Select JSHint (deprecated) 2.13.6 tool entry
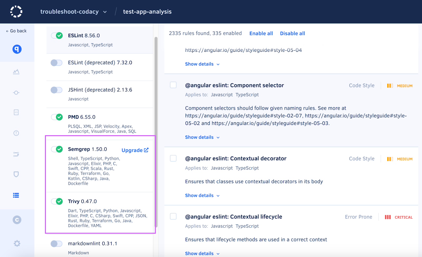Viewport: 422px width, 257px height. (x=100, y=94)
